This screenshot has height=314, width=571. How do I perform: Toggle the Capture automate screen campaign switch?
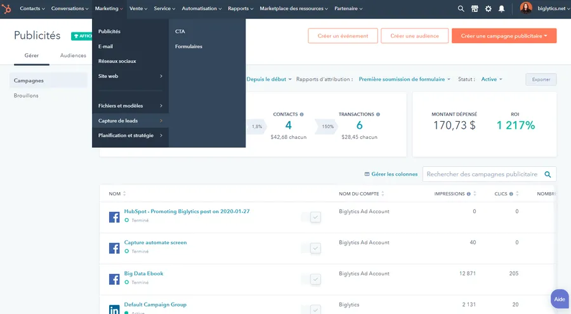[315, 248]
